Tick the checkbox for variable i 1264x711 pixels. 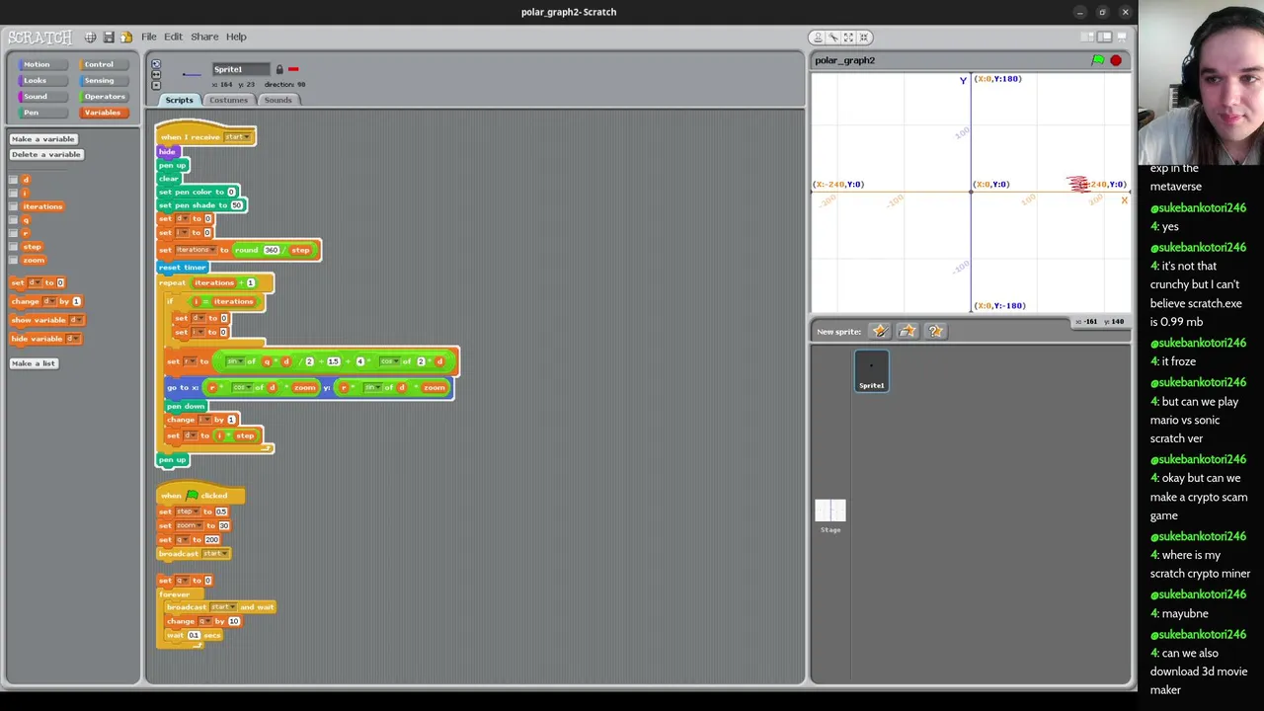pyautogui.click(x=13, y=194)
